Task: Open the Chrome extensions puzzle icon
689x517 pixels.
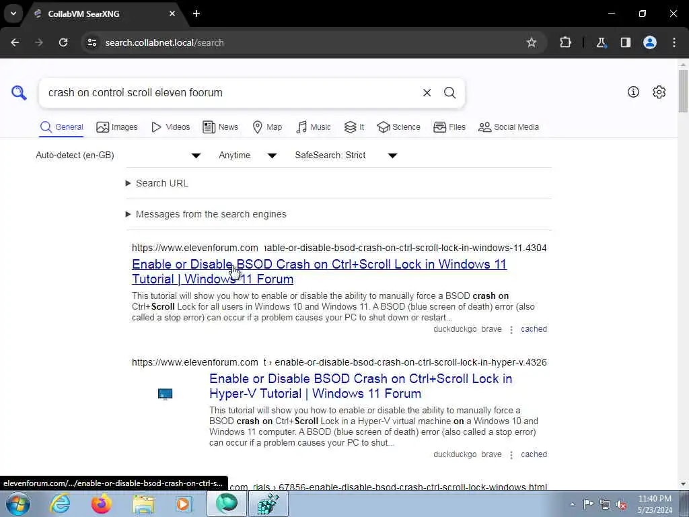Action: tap(565, 42)
